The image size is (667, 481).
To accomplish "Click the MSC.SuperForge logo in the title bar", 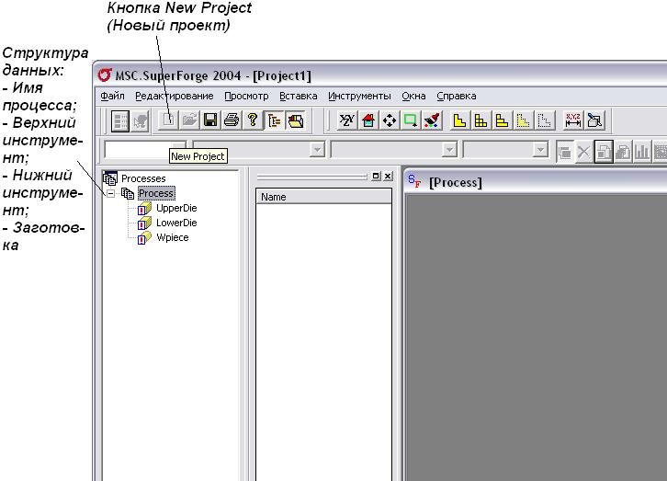I will click(105, 75).
